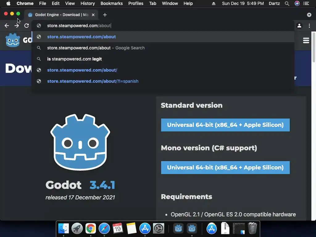
Task: Open Launchpad rocket icon in Dock
Action: pyautogui.click(x=77, y=229)
